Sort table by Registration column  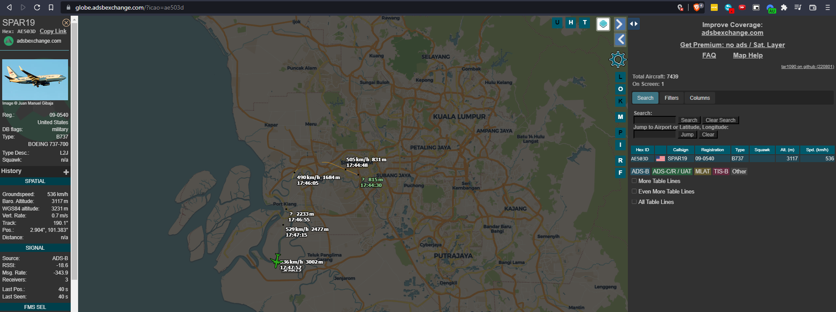pos(713,150)
